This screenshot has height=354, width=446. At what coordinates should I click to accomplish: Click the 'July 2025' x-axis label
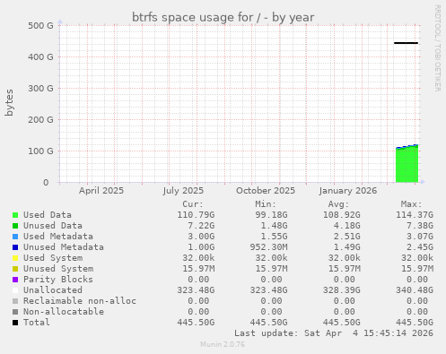pos(183,191)
